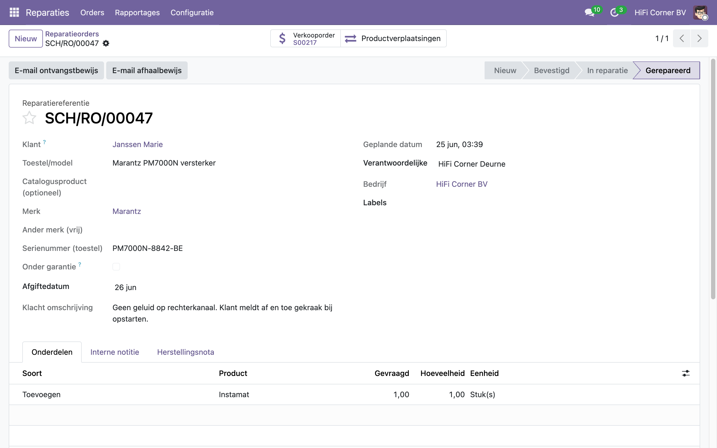Open Verkooporder S00217 smart button

coord(306,39)
